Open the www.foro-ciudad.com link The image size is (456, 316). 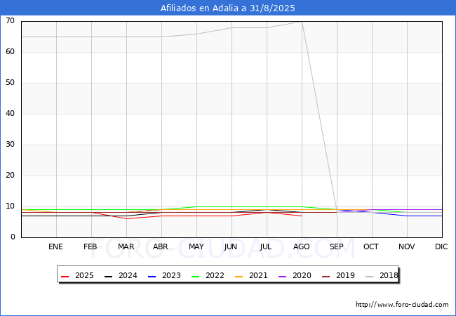click(402, 305)
